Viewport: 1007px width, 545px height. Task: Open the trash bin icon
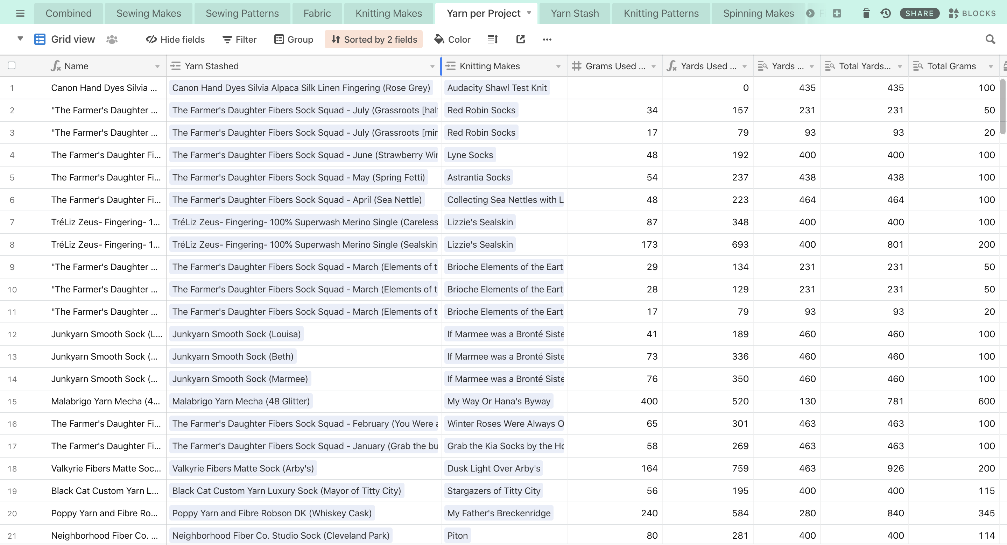(866, 13)
